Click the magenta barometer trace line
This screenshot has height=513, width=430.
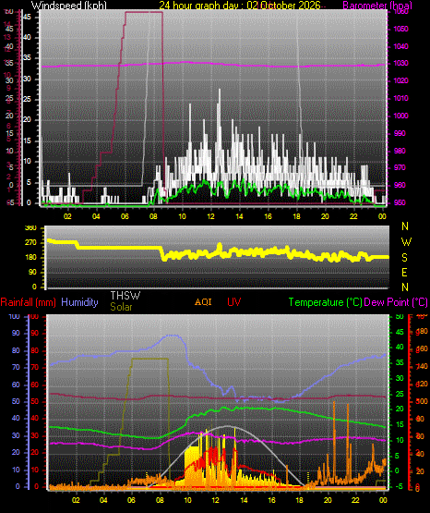click(214, 65)
